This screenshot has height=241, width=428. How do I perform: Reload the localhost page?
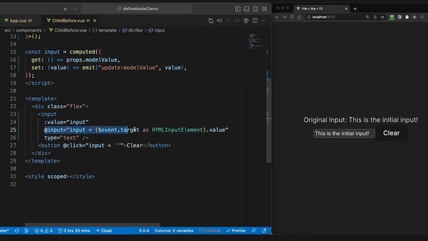292,17
